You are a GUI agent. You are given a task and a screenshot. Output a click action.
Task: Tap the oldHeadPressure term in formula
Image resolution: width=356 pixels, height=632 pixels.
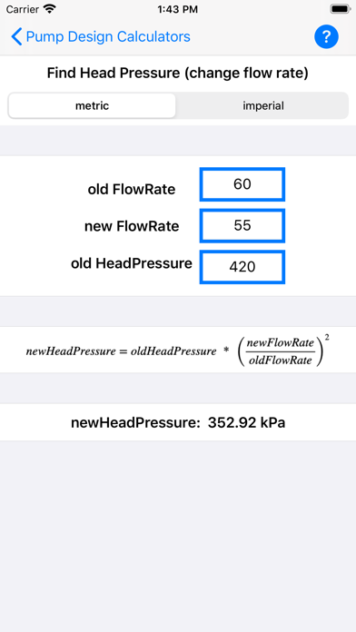pyautogui.click(x=173, y=351)
